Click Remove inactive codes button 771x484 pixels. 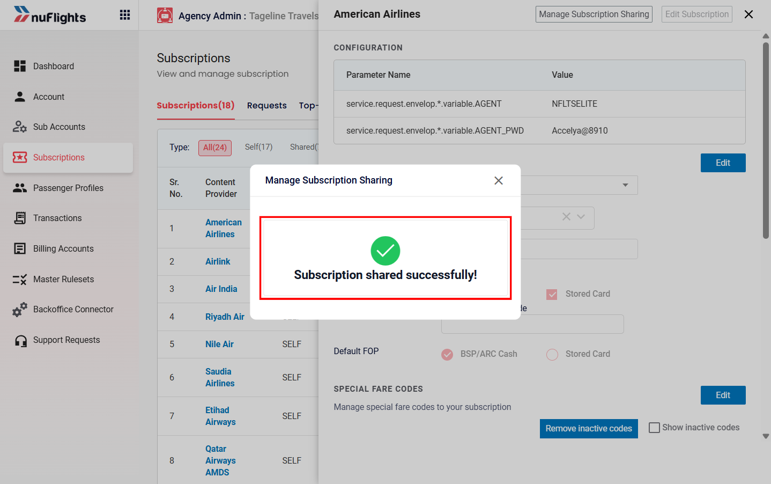click(589, 429)
